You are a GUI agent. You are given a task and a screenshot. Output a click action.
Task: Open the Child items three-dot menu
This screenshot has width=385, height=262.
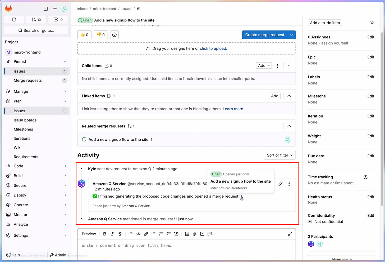(277, 66)
